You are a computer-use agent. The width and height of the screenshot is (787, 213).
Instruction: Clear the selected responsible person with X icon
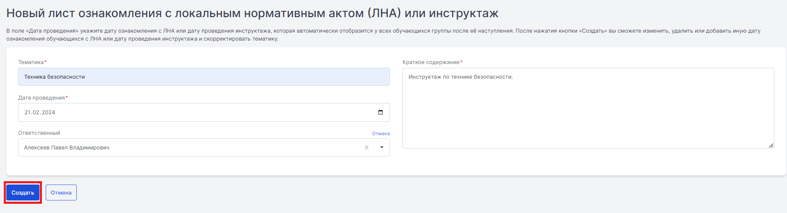pyautogui.click(x=366, y=148)
